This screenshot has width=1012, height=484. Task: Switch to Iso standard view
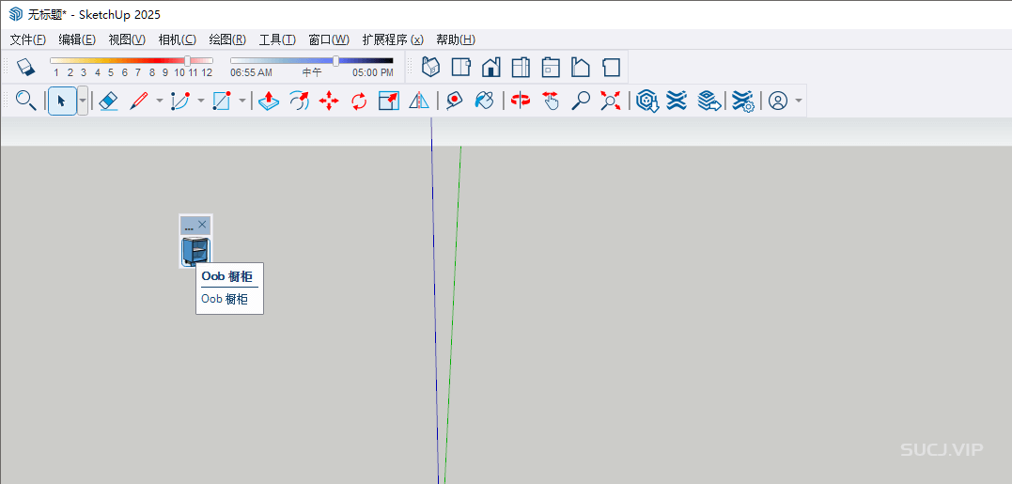(x=430, y=67)
